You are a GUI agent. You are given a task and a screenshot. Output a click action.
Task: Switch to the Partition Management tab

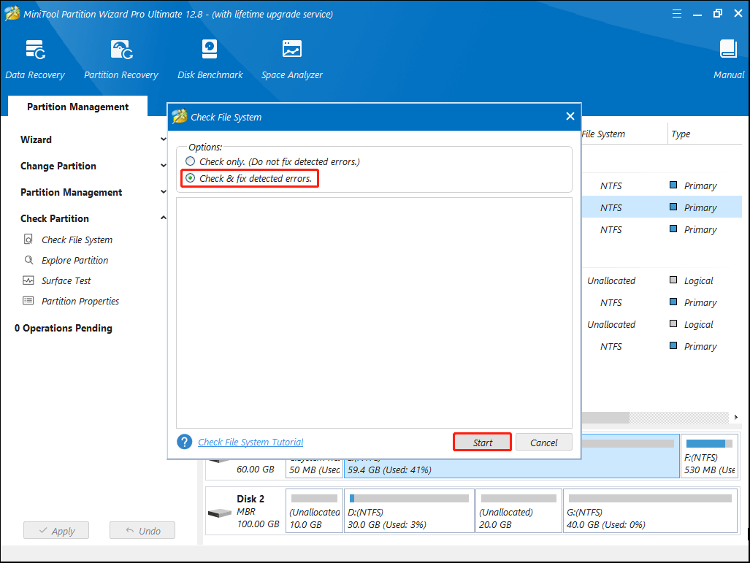pos(77,107)
